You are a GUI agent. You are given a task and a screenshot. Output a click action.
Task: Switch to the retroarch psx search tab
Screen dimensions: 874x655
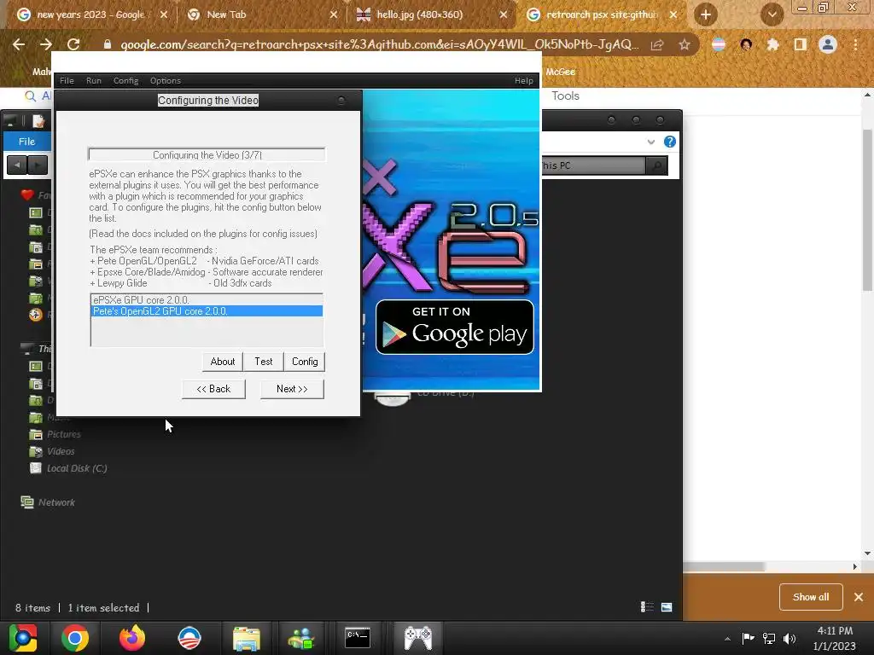coord(602,14)
